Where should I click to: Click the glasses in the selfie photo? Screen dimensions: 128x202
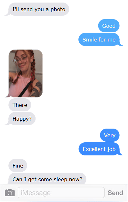pos(21,60)
